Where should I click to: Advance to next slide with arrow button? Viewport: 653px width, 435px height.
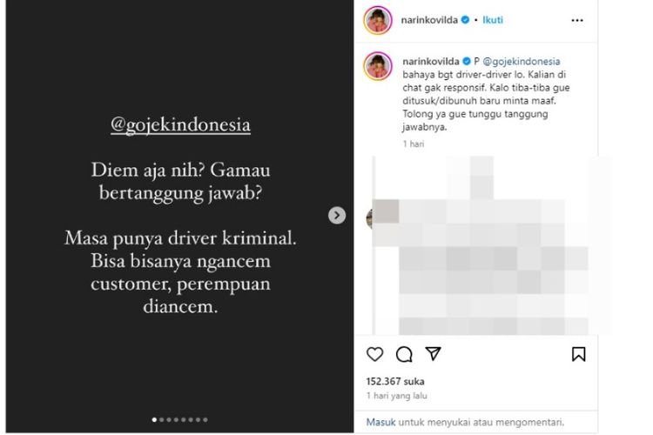click(336, 215)
